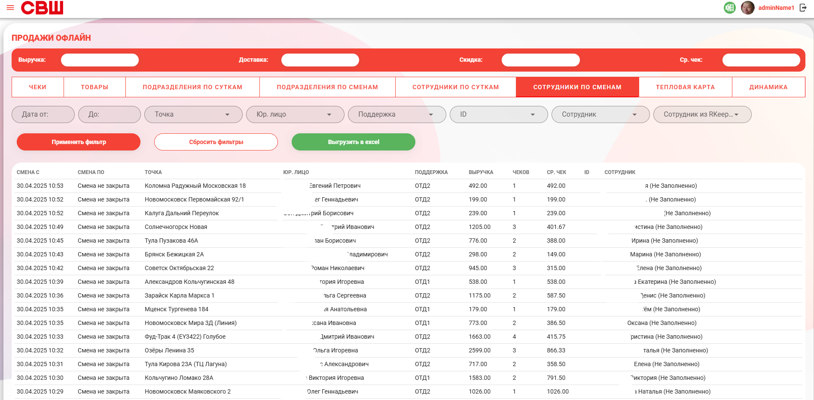Open the admin user avatar

(x=747, y=8)
